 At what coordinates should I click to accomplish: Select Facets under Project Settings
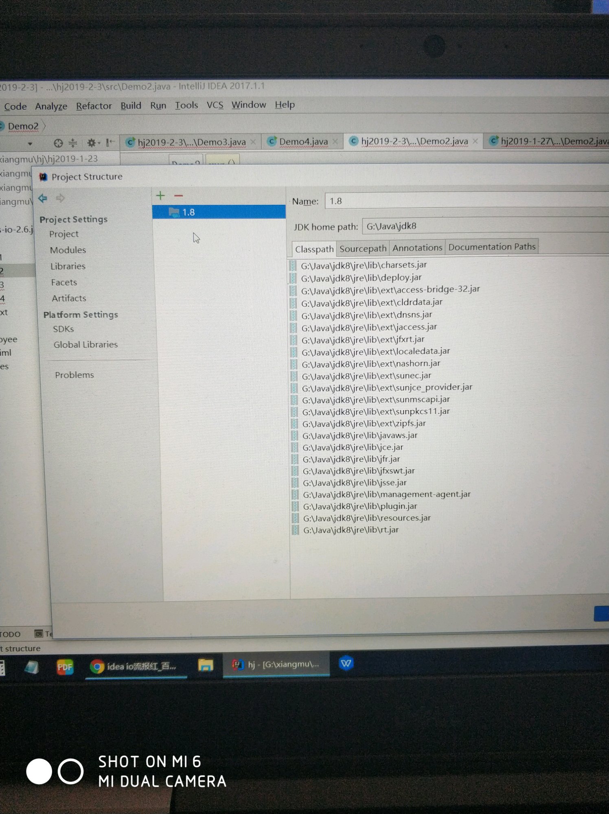(64, 282)
